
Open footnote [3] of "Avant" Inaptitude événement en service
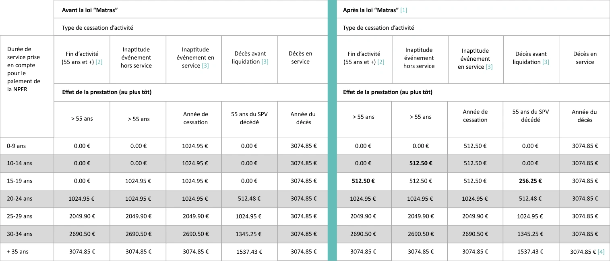coord(205,66)
